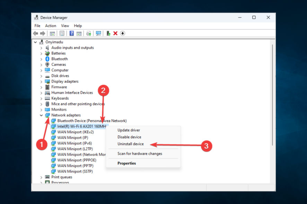Expand the Human Interface Devices chevron
The width and height of the screenshot is (307, 204).
41,93
